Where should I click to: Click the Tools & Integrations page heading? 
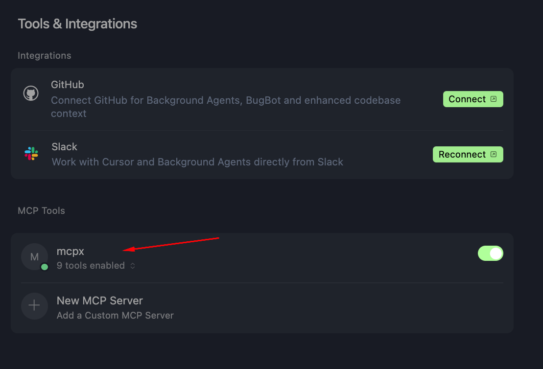point(77,24)
